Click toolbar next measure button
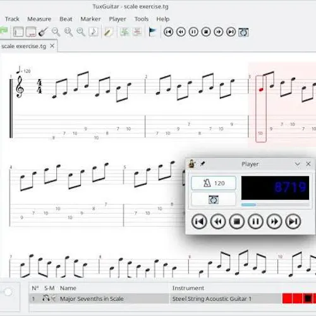The width and height of the screenshot is (316, 316). [219, 32]
